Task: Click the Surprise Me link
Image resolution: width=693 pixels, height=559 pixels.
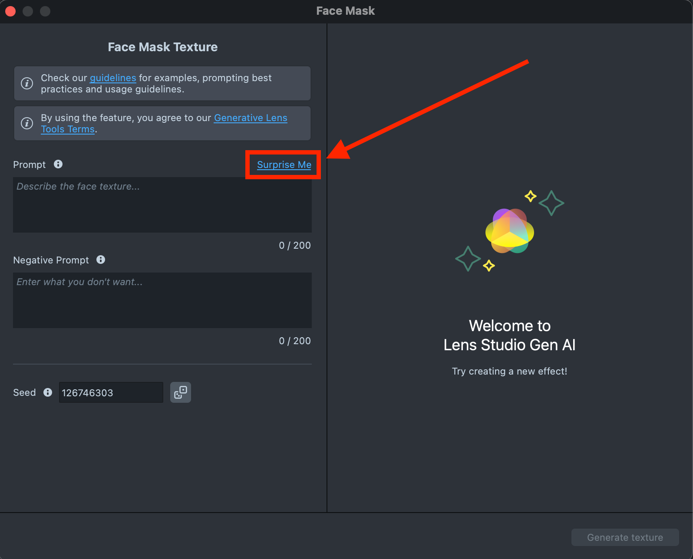Action: point(284,165)
